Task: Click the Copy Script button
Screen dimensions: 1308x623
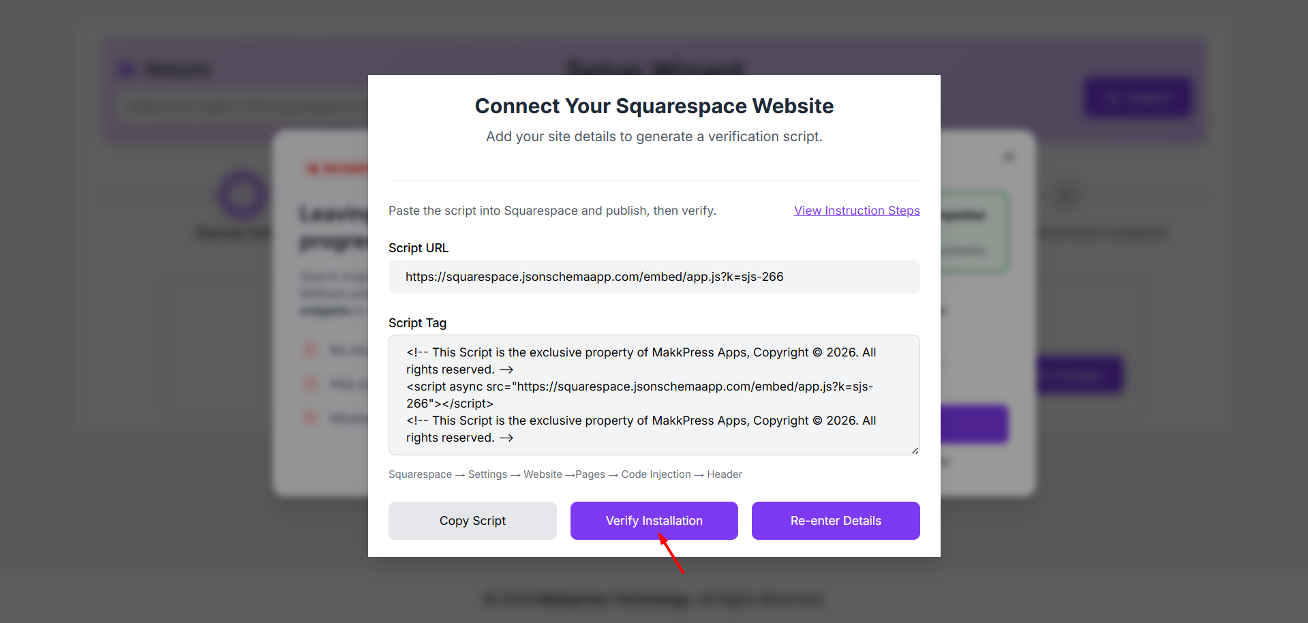Action: pos(472,521)
